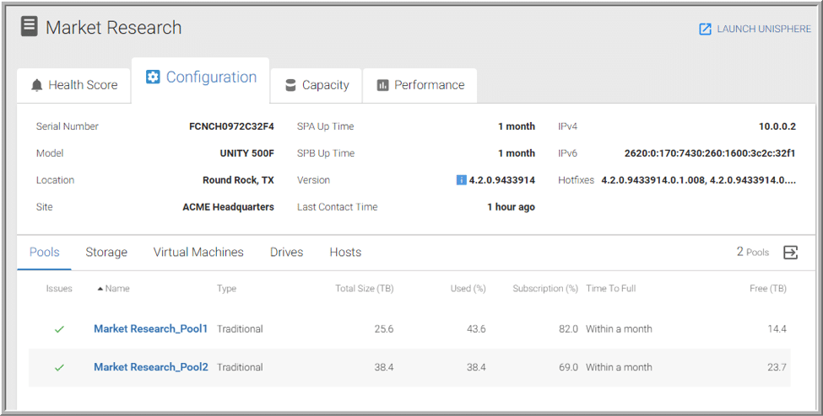Click the LAUNCH UNISPHERE link text
The image size is (823, 416).
point(764,29)
